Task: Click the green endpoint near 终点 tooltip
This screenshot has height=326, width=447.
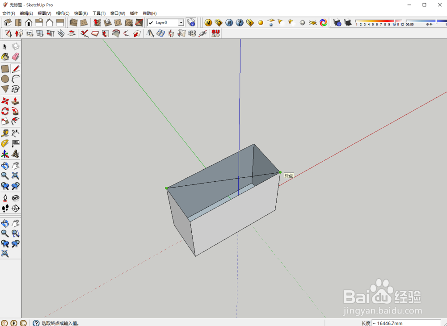Action: 280,172
